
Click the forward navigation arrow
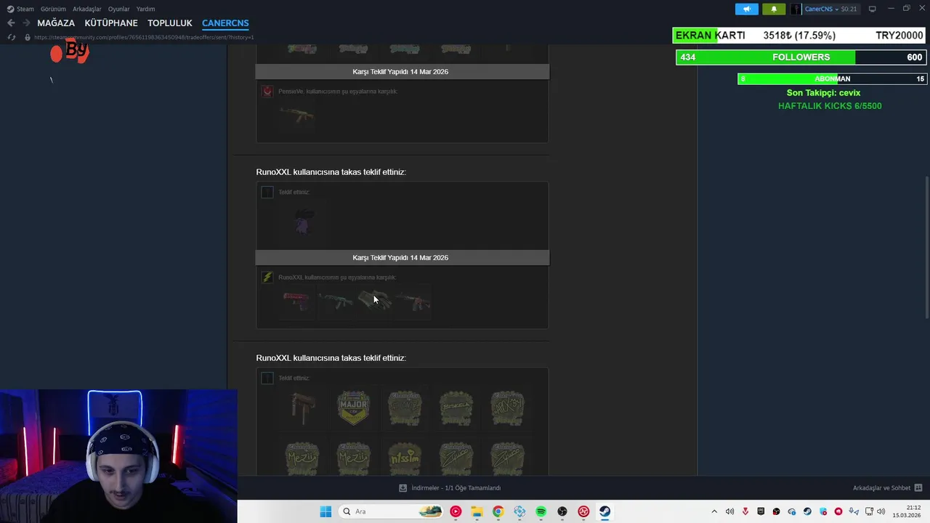(26, 23)
